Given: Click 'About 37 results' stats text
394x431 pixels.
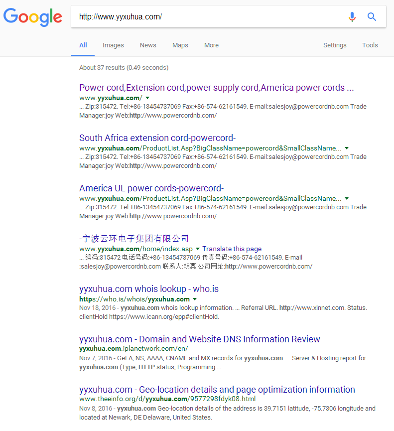Looking at the screenshot, I should (x=124, y=68).
